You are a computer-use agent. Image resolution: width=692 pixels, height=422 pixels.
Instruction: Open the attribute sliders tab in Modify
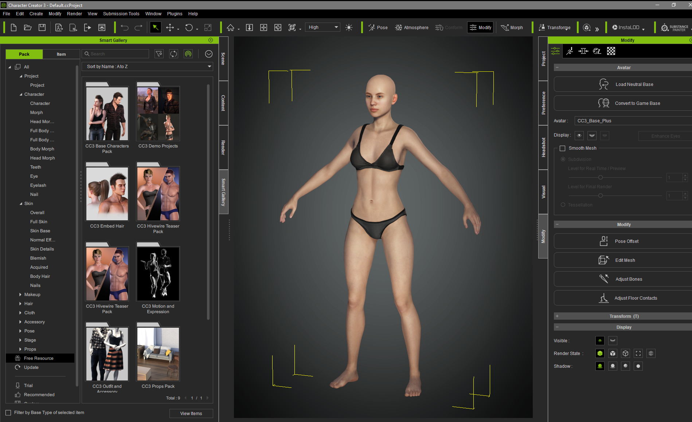pyautogui.click(x=555, y=51)
